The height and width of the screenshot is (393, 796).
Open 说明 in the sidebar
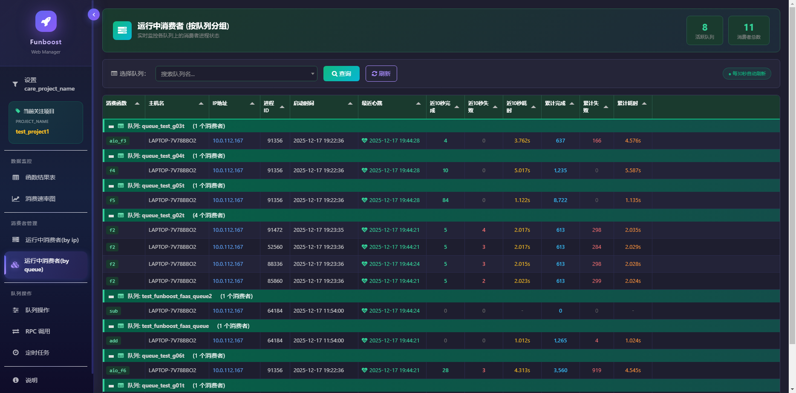(x=46, y=380)
